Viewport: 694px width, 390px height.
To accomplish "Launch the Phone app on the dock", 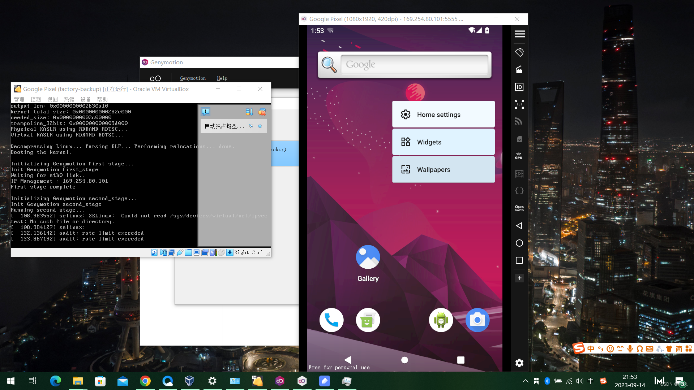I will pos(331,320).
